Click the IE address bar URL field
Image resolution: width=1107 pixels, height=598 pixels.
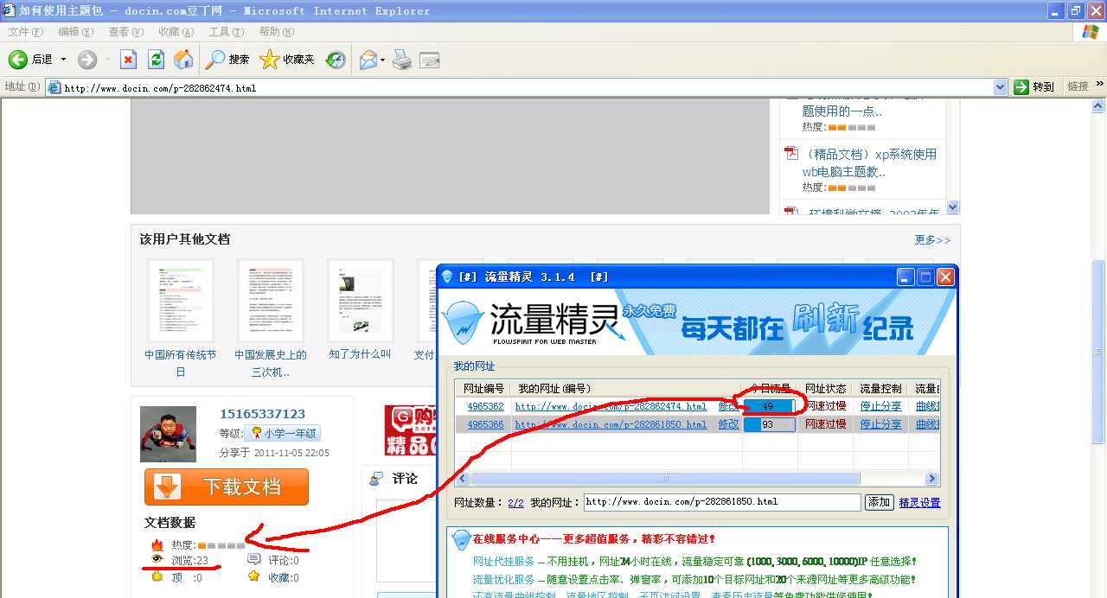(527, 87)
